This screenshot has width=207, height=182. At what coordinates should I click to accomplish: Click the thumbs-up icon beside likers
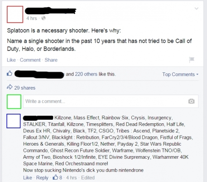(10, 73)
